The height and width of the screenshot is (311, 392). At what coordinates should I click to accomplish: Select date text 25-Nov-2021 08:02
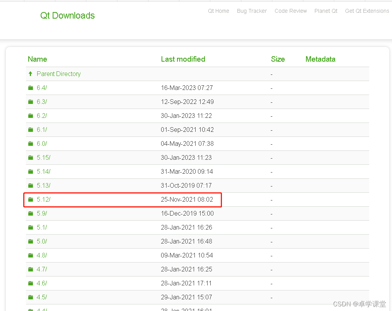click(187, 200)
